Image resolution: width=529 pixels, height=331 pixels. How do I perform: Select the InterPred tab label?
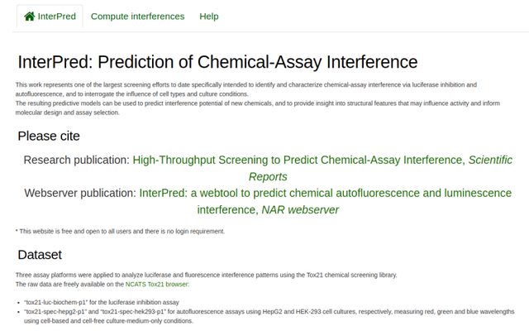(57, 17)
